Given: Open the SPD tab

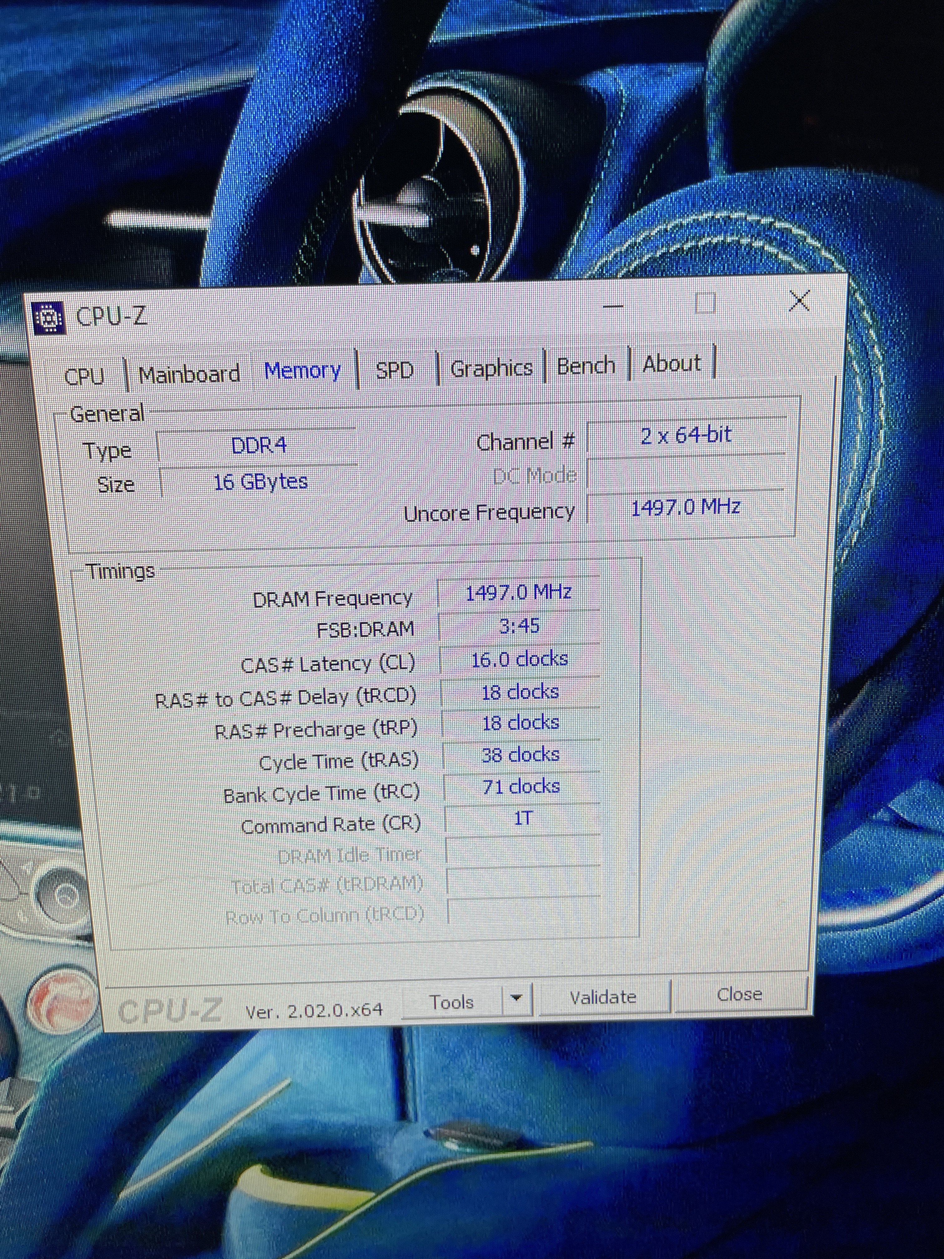Looking at the screenshot, I should click(394, 370).
